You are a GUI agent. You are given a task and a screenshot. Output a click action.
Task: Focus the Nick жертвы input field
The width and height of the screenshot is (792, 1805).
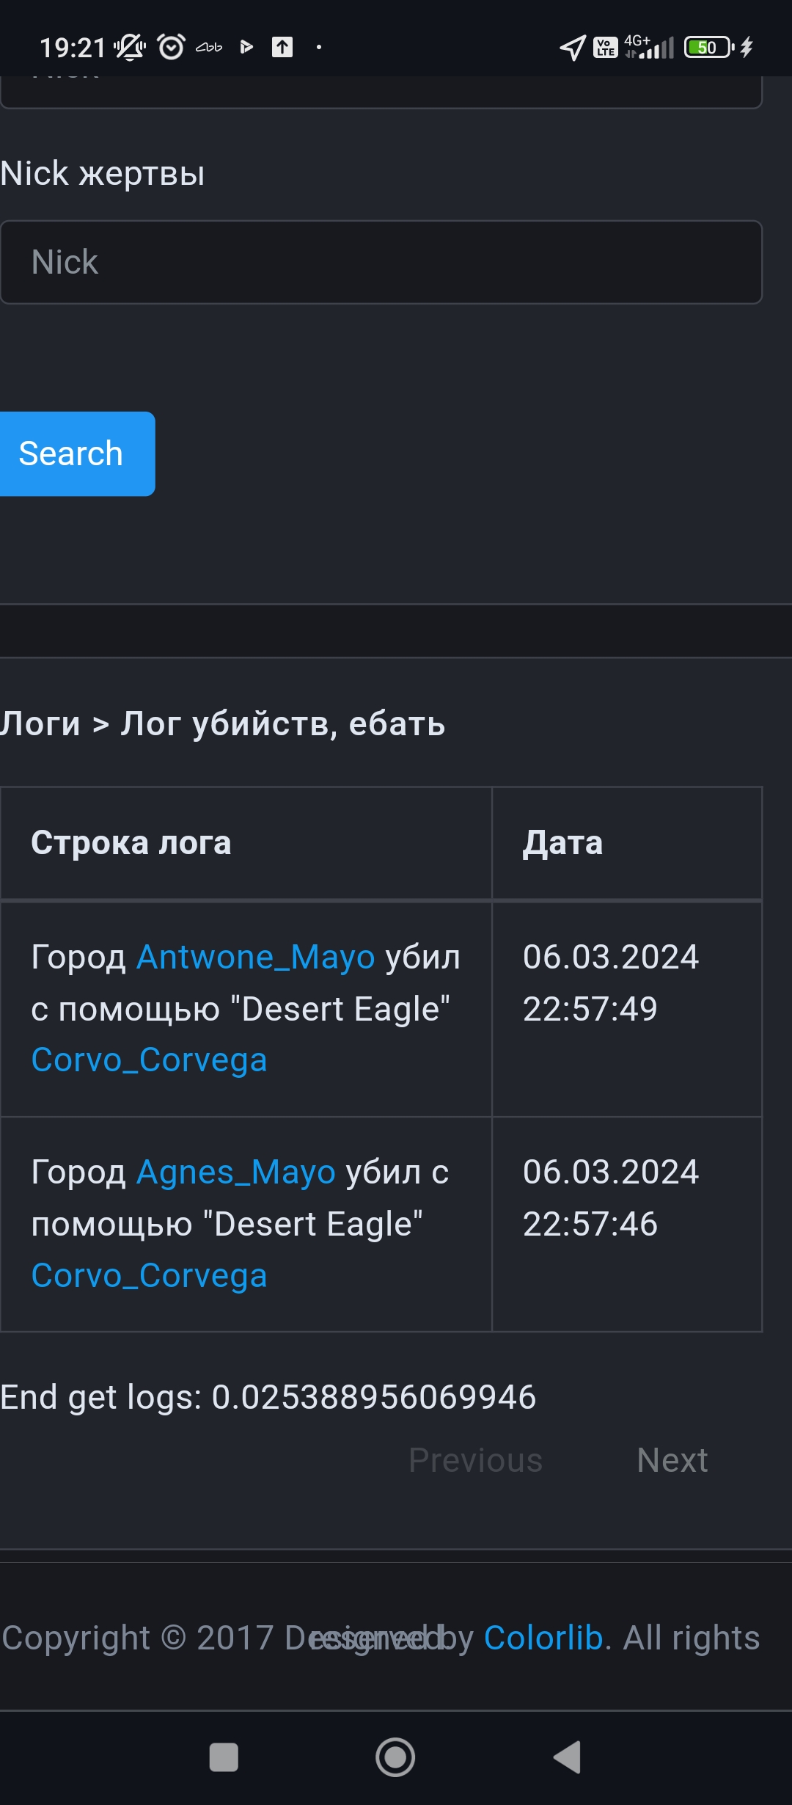pyautogui.click(x=381, y=262)
